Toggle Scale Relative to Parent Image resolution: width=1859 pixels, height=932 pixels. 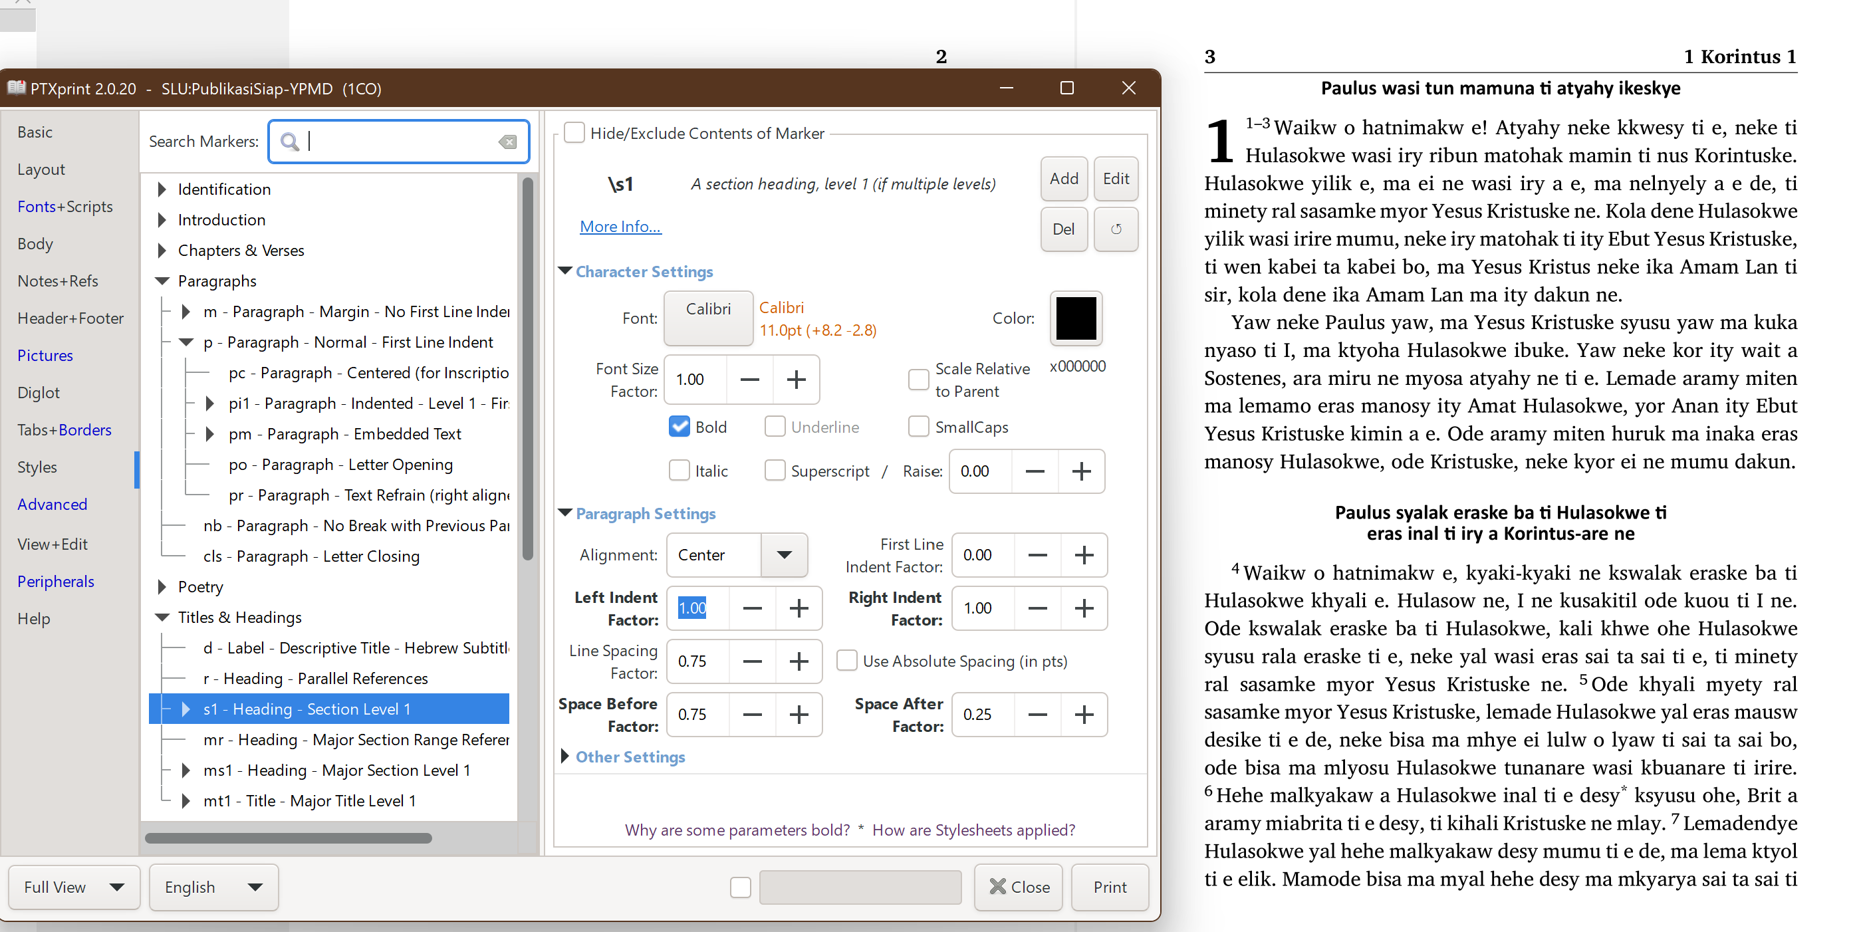point(918,380)
